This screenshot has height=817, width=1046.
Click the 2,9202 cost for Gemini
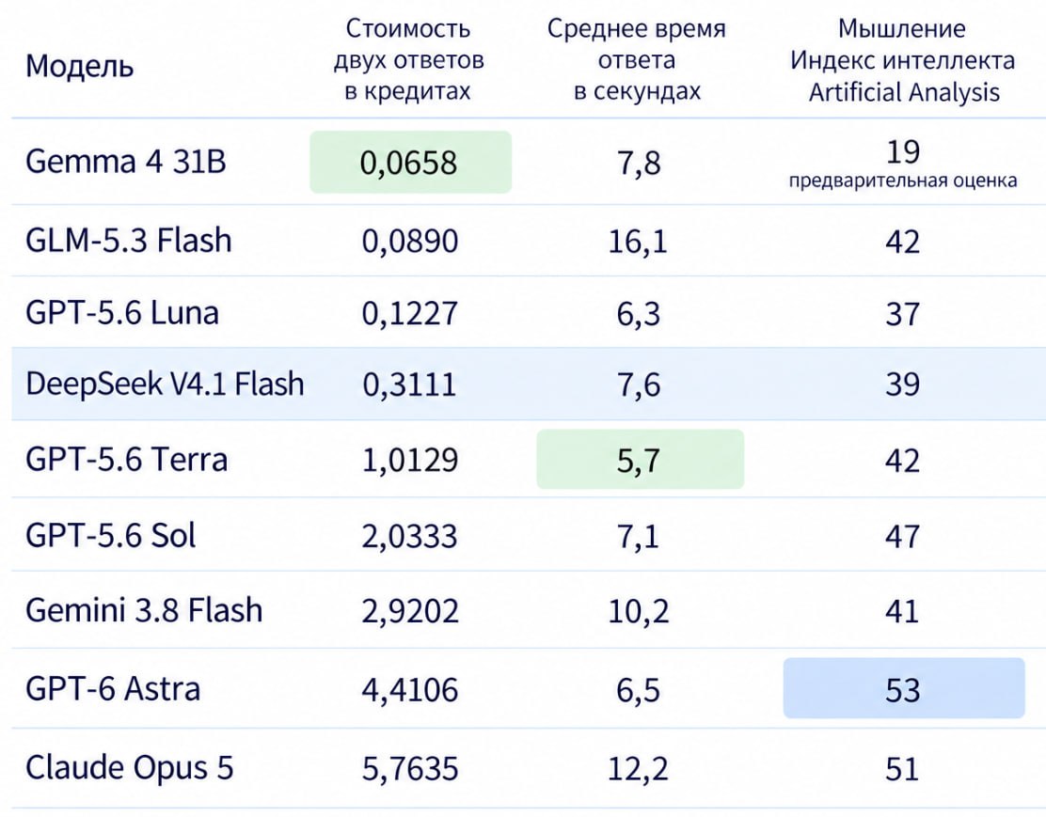[410, 611]
